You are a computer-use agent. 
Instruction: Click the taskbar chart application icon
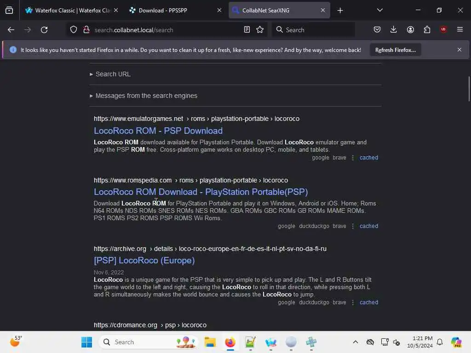250,342
